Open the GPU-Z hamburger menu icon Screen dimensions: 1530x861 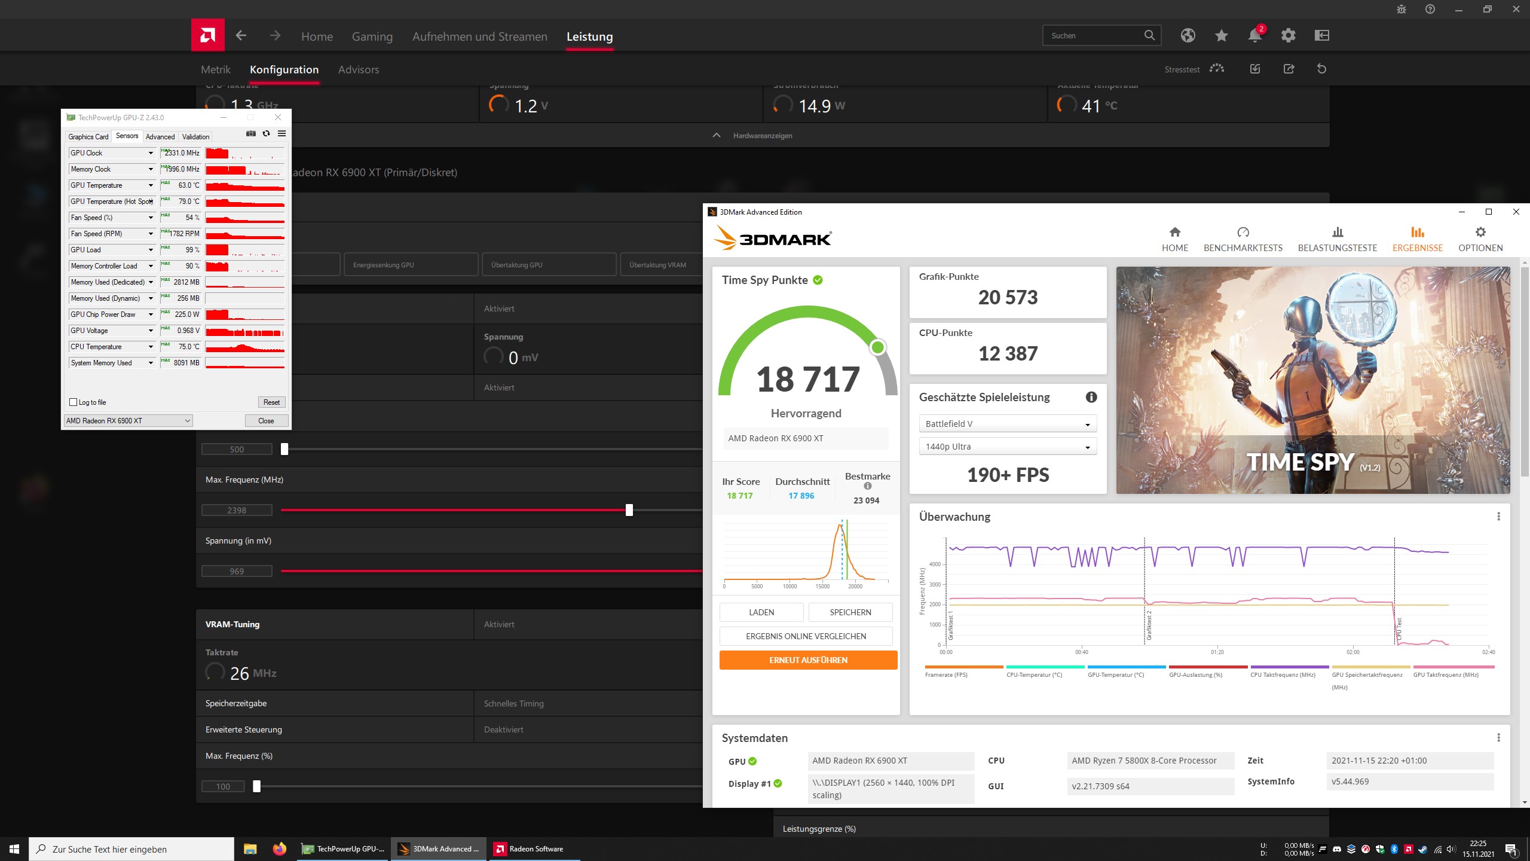coord(281,133)
